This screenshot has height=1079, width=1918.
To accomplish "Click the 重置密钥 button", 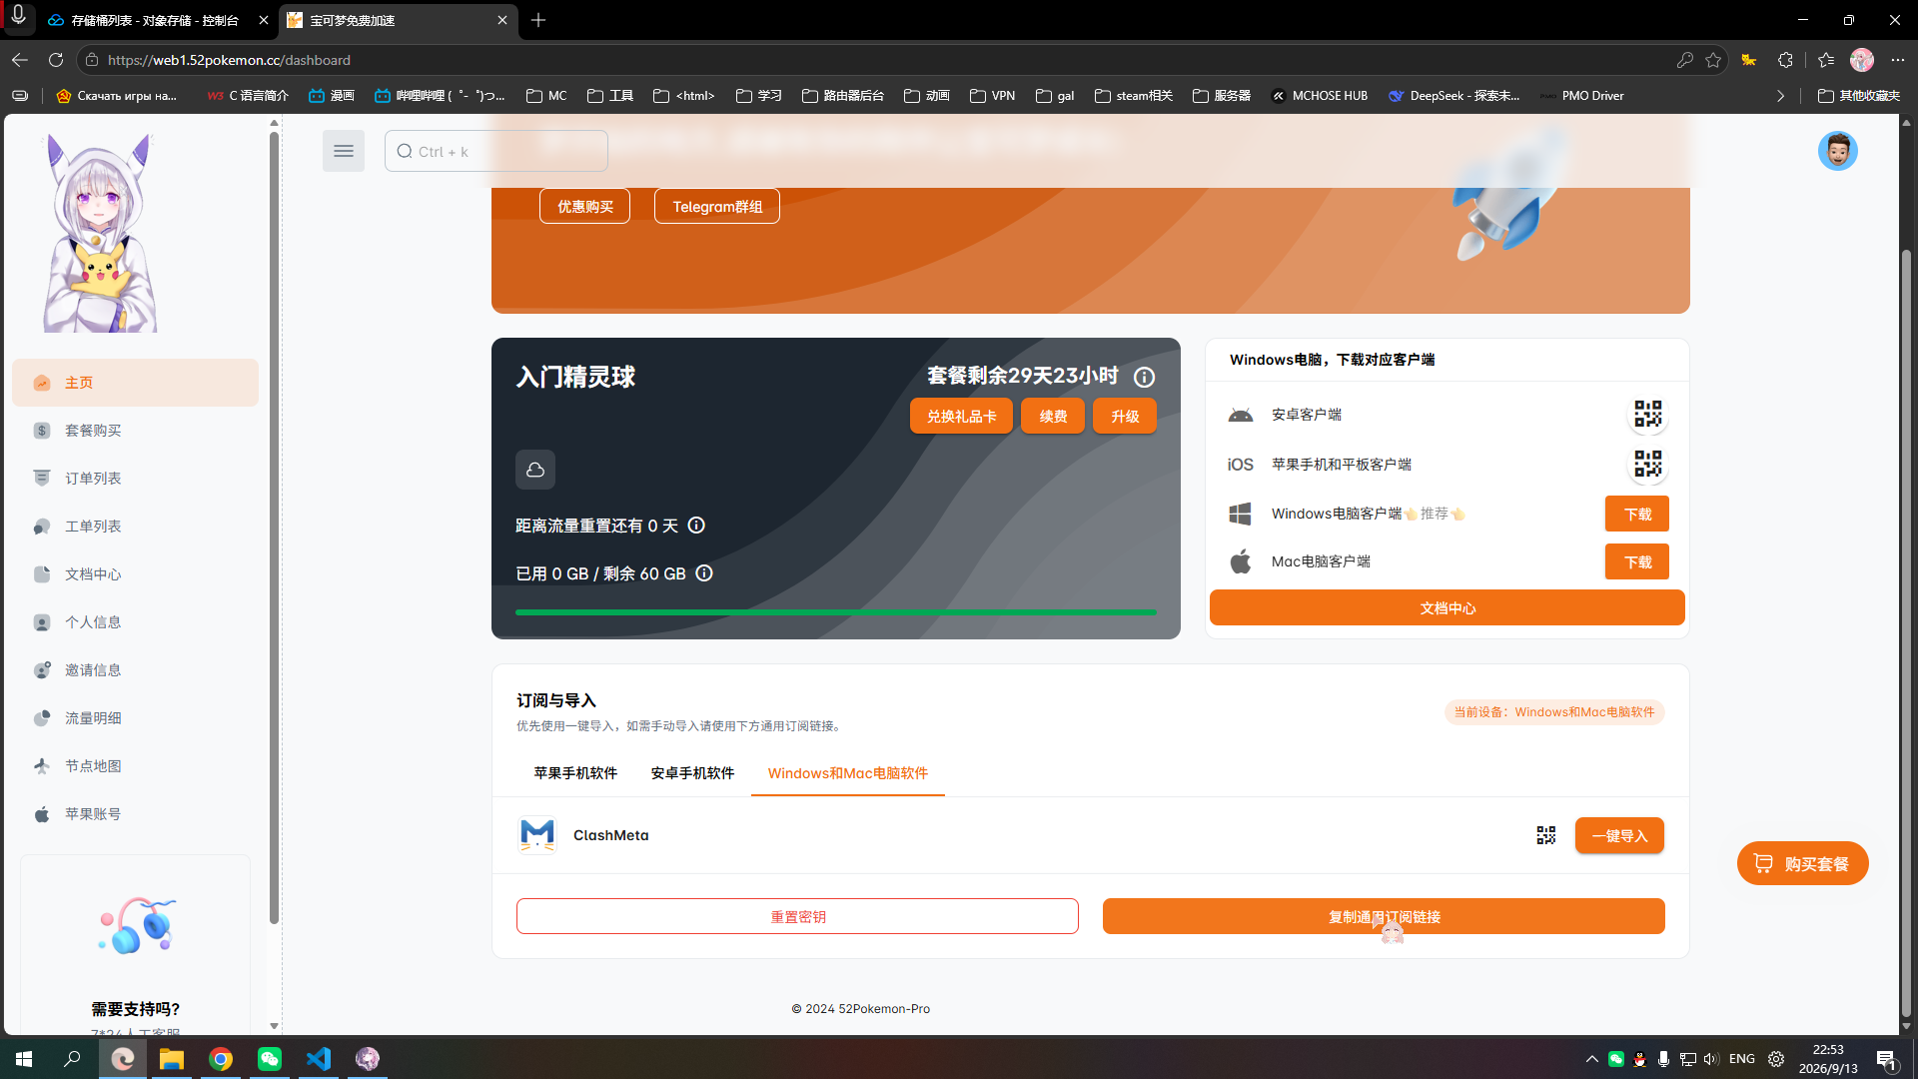I will [797, 916].
